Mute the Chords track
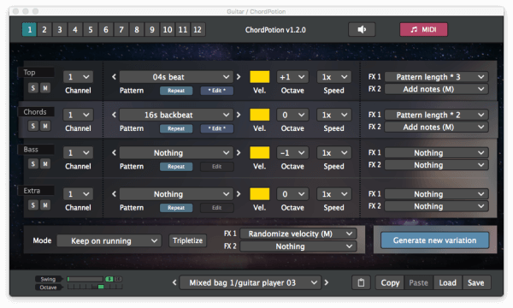The image size is (513, 308). click(x=45, y=126)
